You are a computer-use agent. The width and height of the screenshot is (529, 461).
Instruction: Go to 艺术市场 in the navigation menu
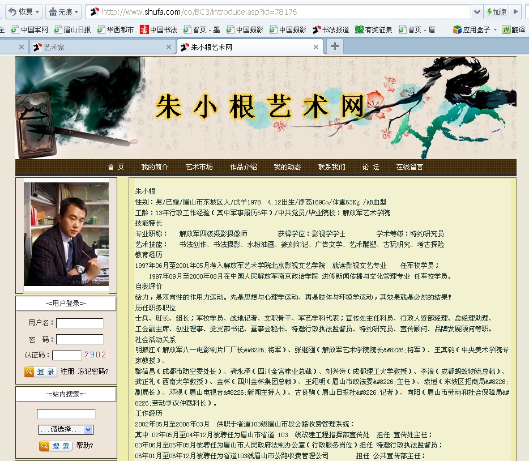click(x=199, y=167)
